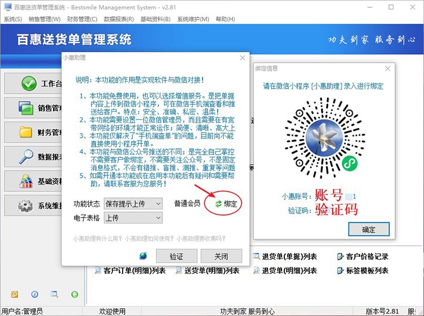424x316 pixels.
Task: Click the globe icon beside 验证 button
Action: pyautogui.click(x=143, y=256)
